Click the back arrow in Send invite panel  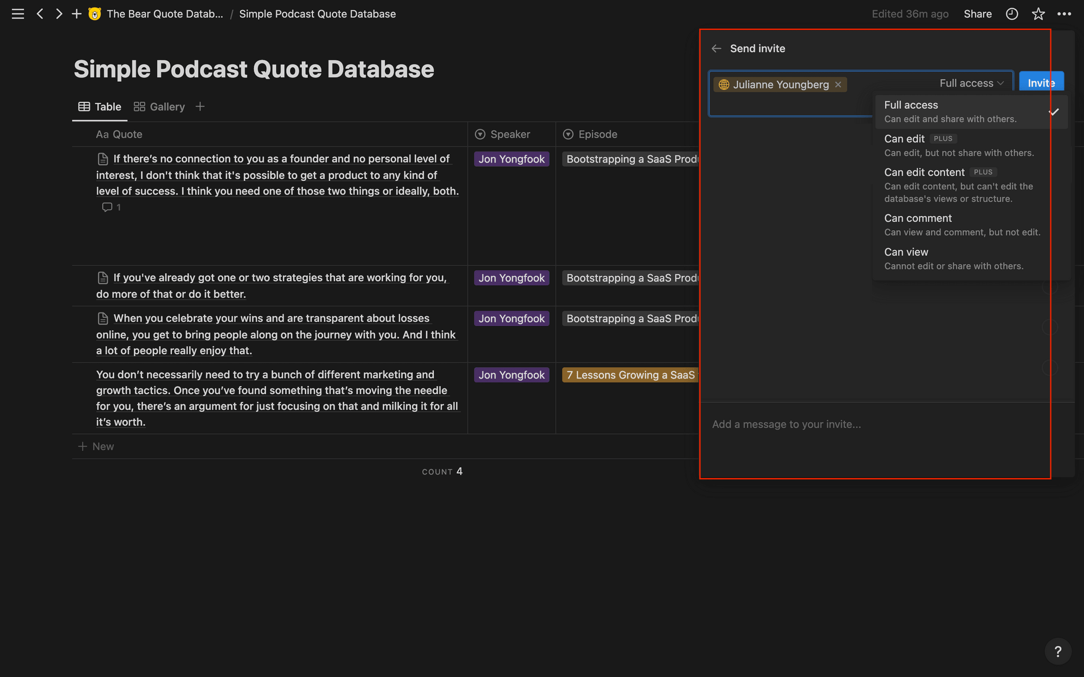(x=716, y=48)
